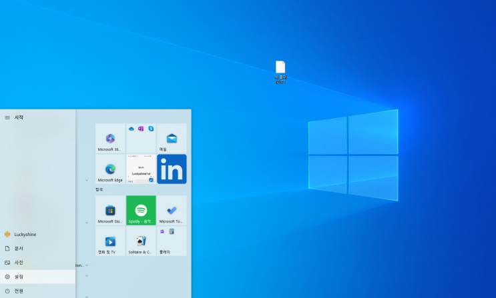
Task: Click the Luckyshine account avatar icon
Action: pyautogui.click(x=7, y=235)
